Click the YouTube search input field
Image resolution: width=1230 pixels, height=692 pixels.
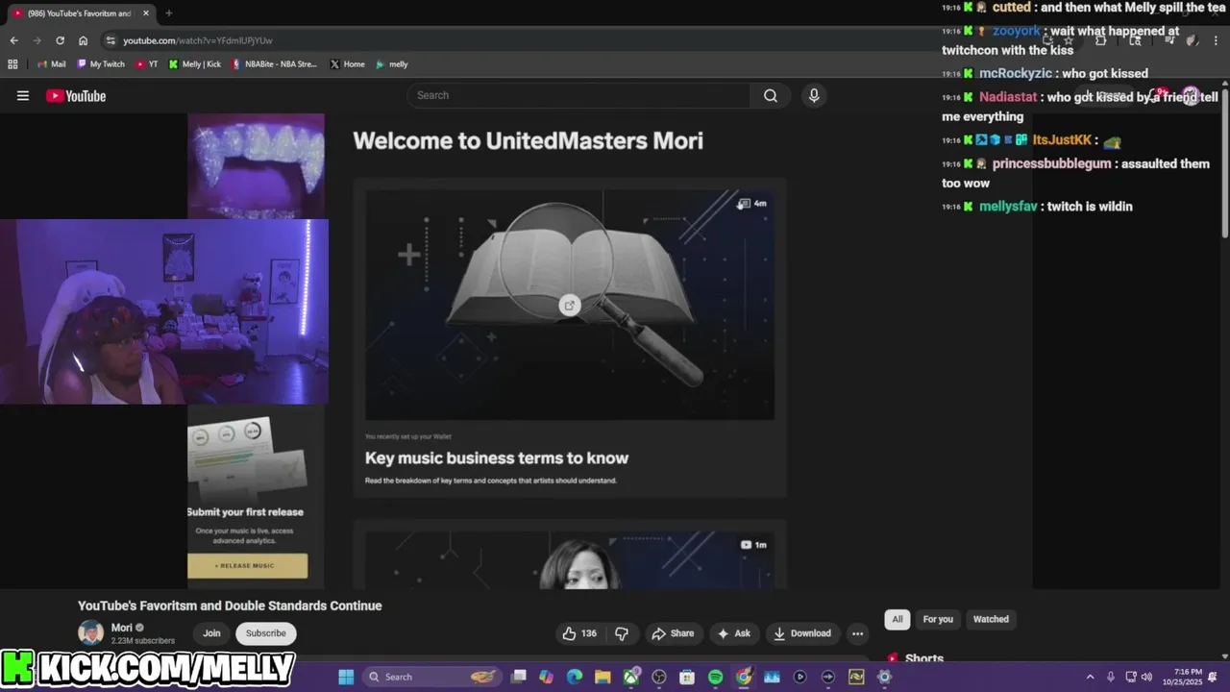(579, 95)
